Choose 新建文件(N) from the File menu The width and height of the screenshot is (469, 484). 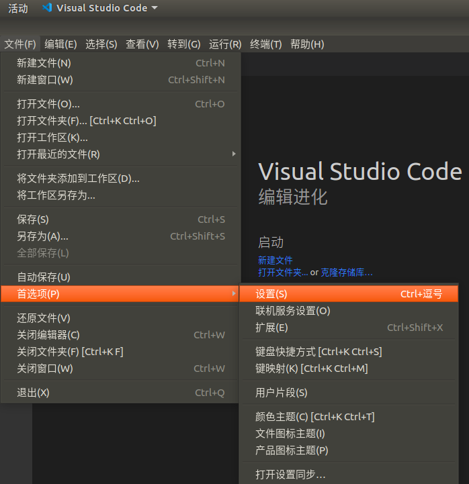[x=121, y=63]
